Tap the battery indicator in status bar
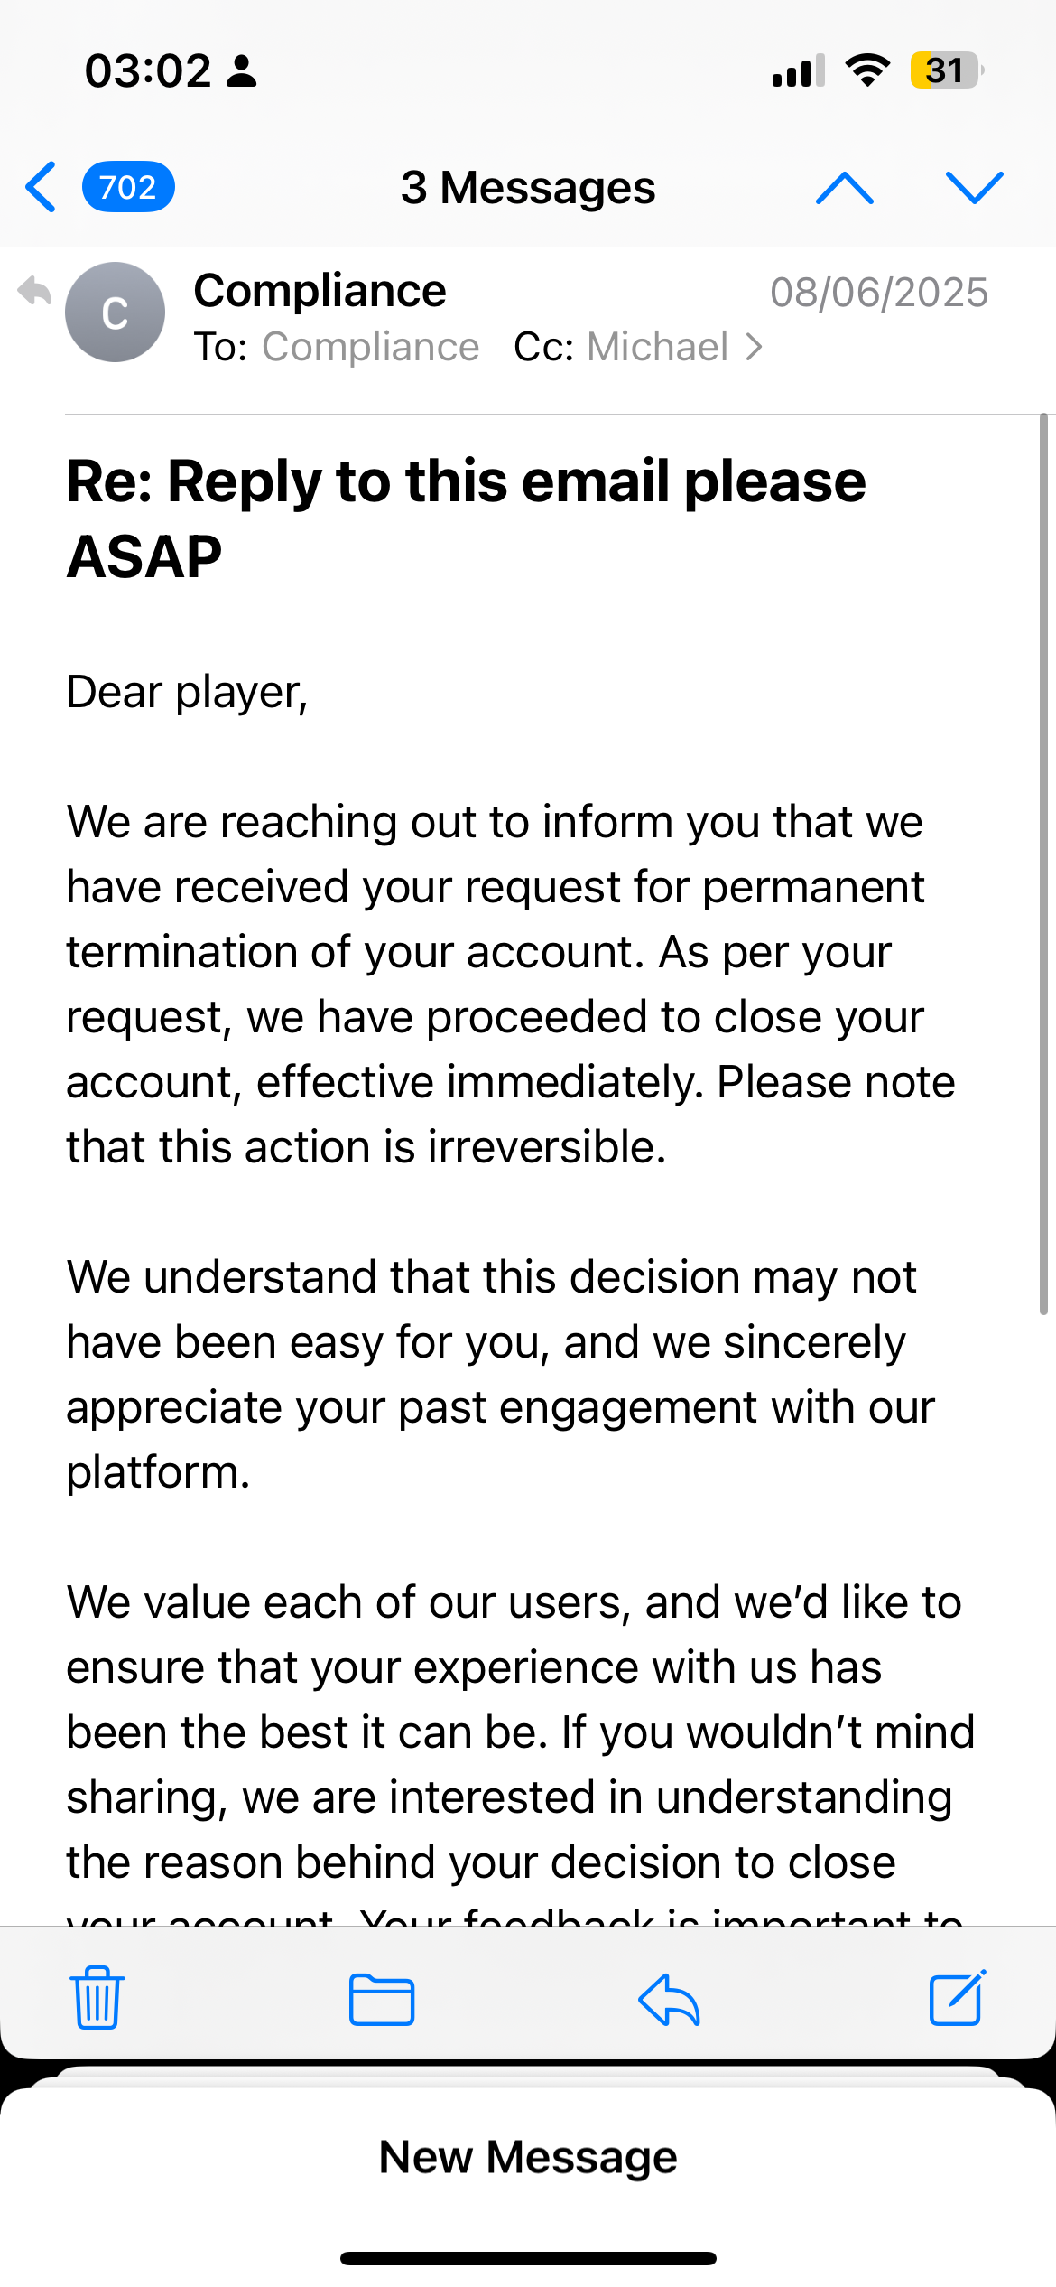This screenshot has height=2287, width=1056. coord(945,70)
